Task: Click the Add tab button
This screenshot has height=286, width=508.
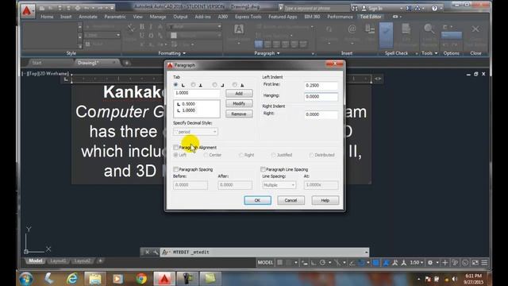Action: pos(239,94)
